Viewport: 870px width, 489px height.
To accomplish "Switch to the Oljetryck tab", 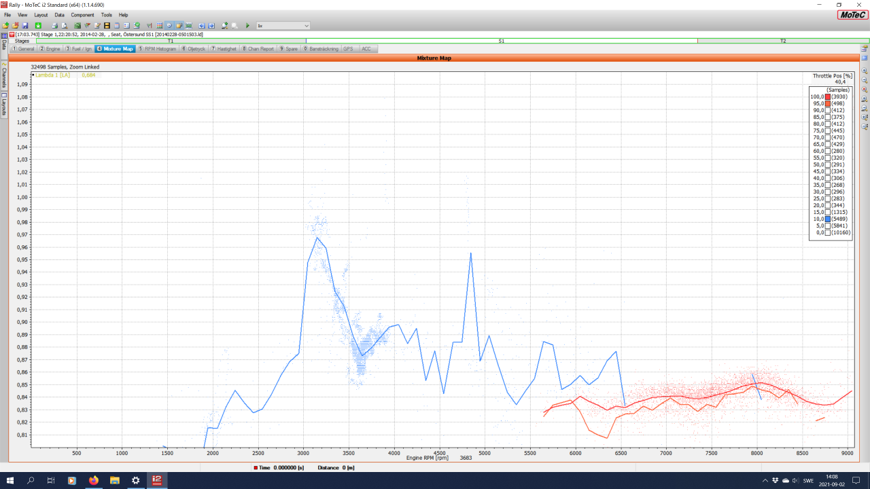I will (x=193, y=49).
